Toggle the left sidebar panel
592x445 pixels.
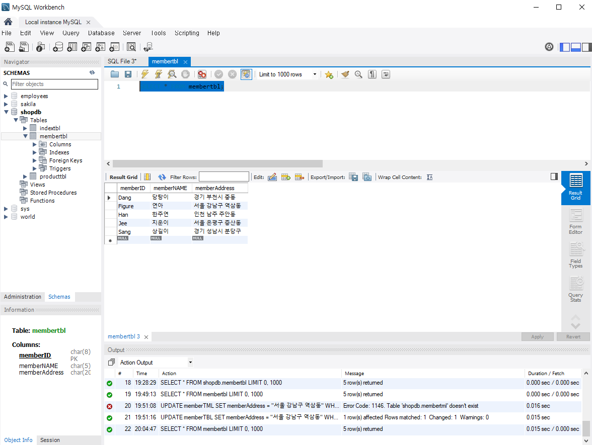pos(565,47)
